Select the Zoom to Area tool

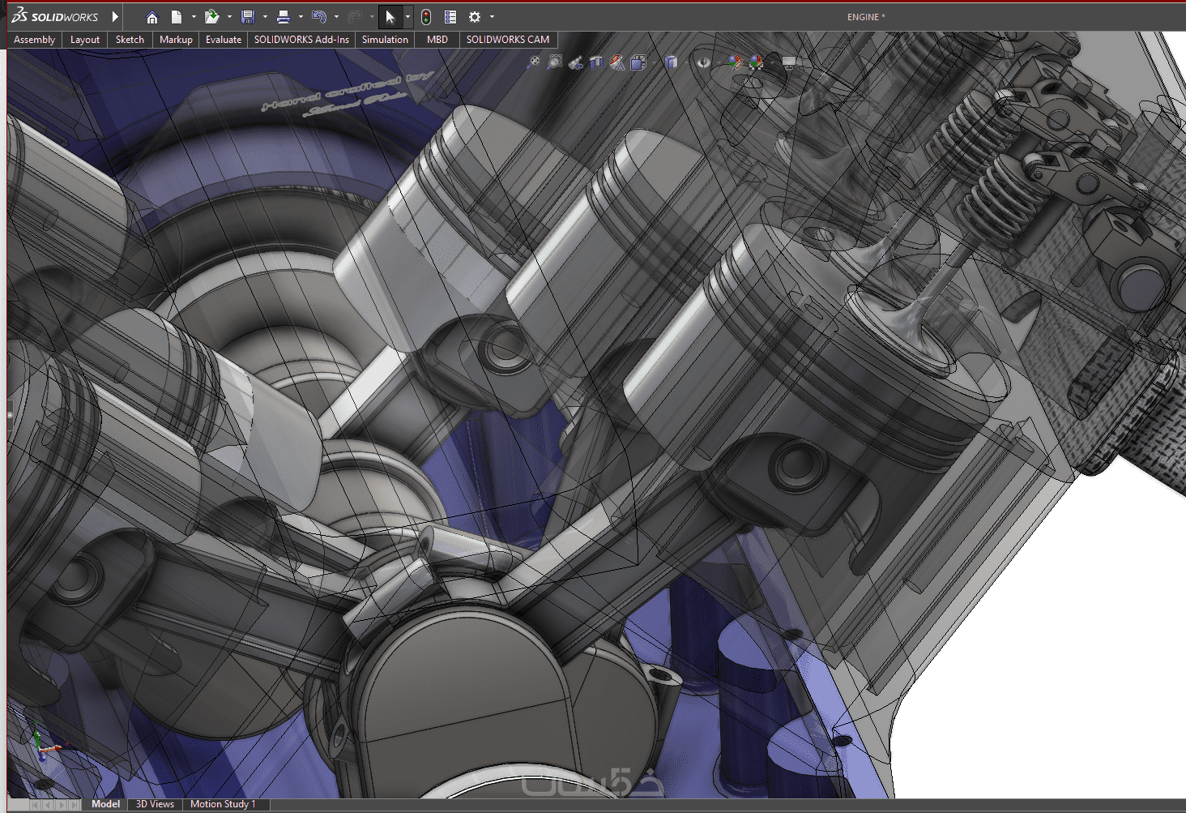point(555,62)
